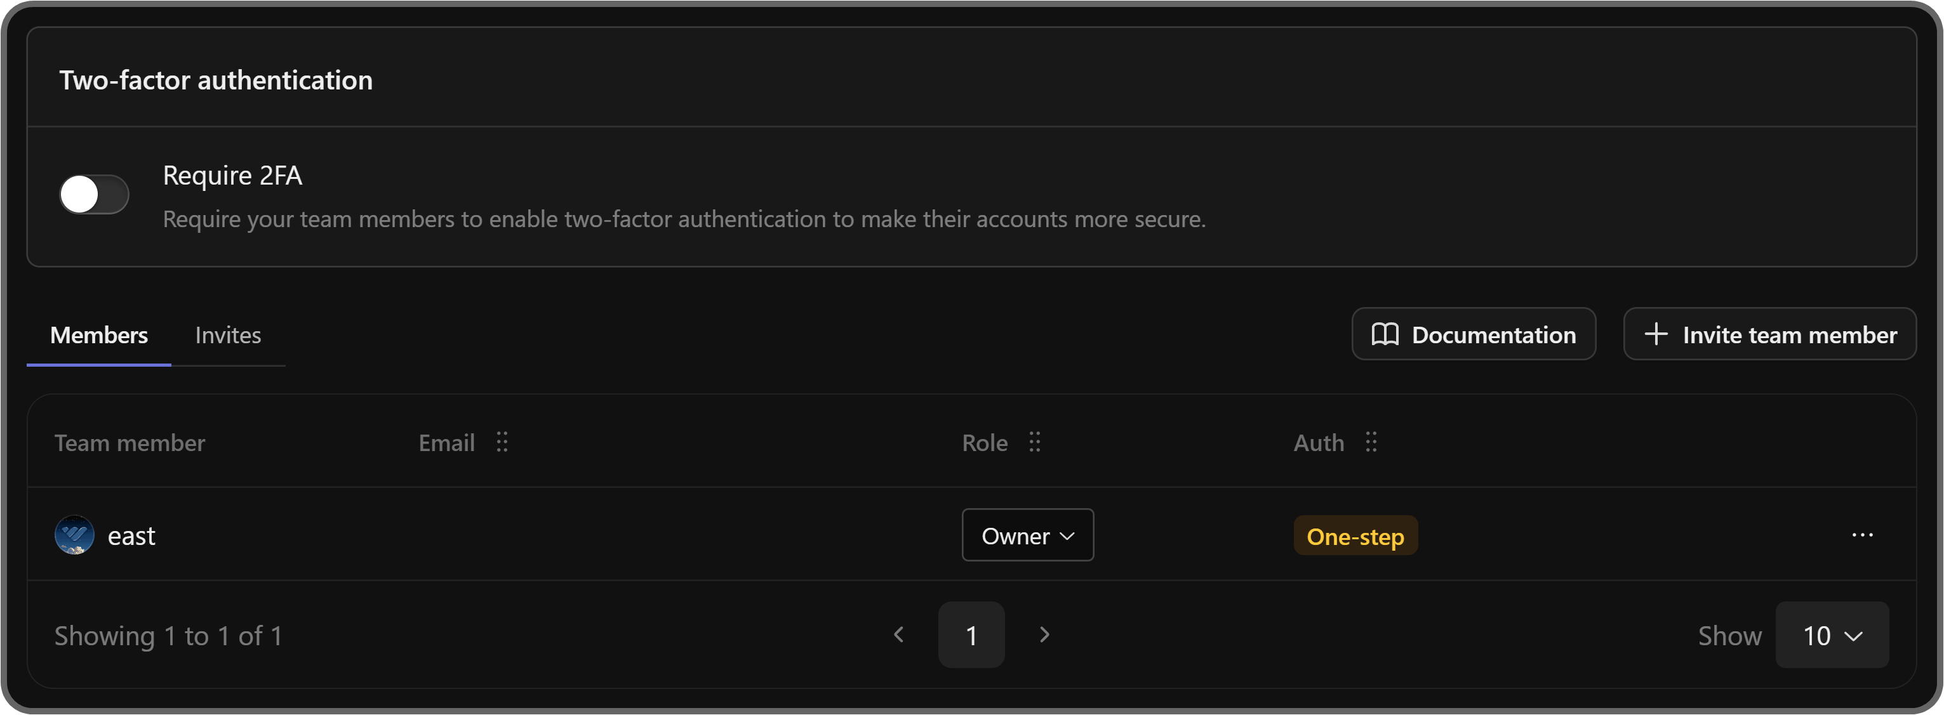Click the right pagination chevron
This screenshot has width=1944, height=715.
[x=1044, y=634]
